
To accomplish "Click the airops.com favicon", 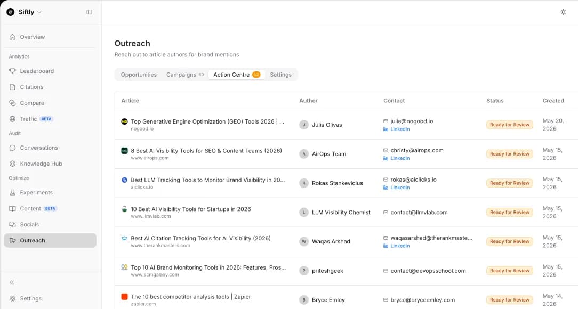I will click(x=125, y=151).
